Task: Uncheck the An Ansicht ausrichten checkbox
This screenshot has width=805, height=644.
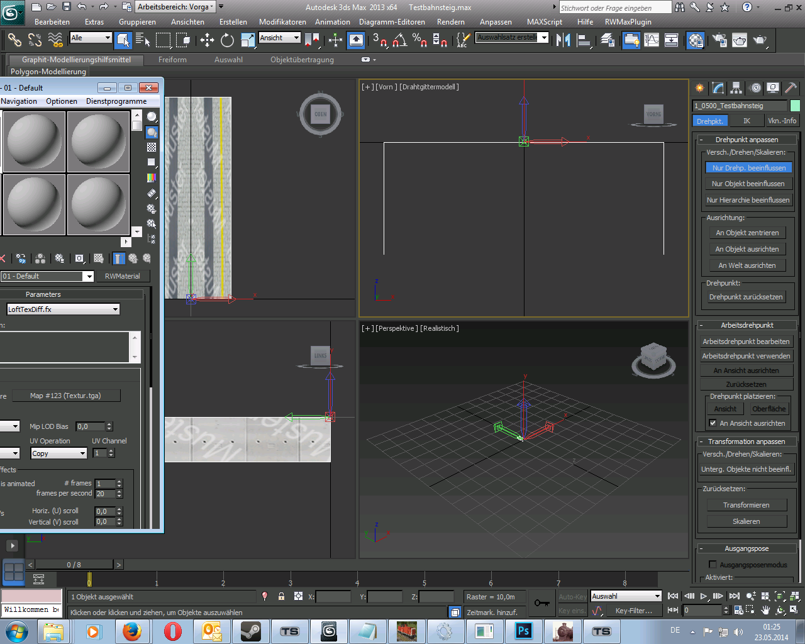Action: [x=713, y=423]
